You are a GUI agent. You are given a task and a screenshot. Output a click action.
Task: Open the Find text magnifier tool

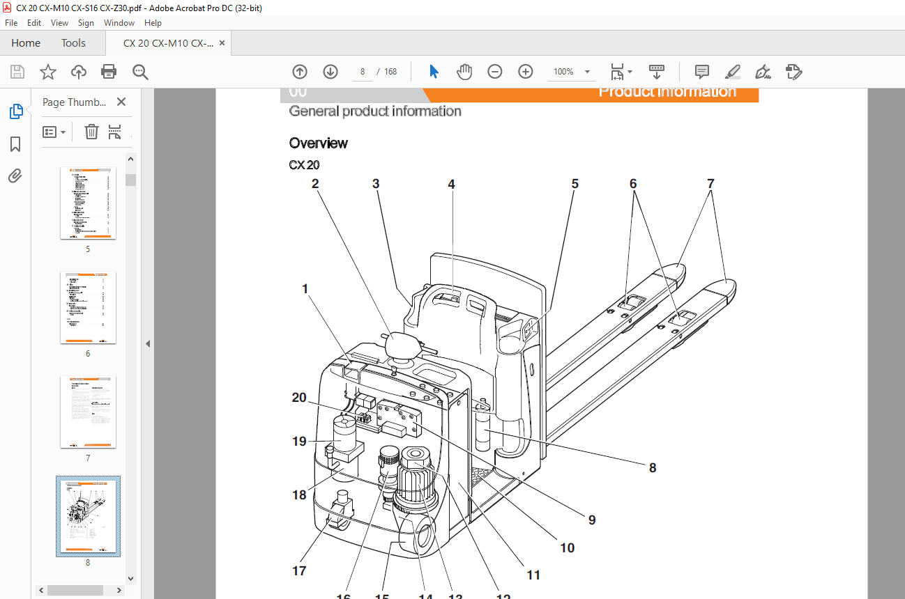point(140,72)
